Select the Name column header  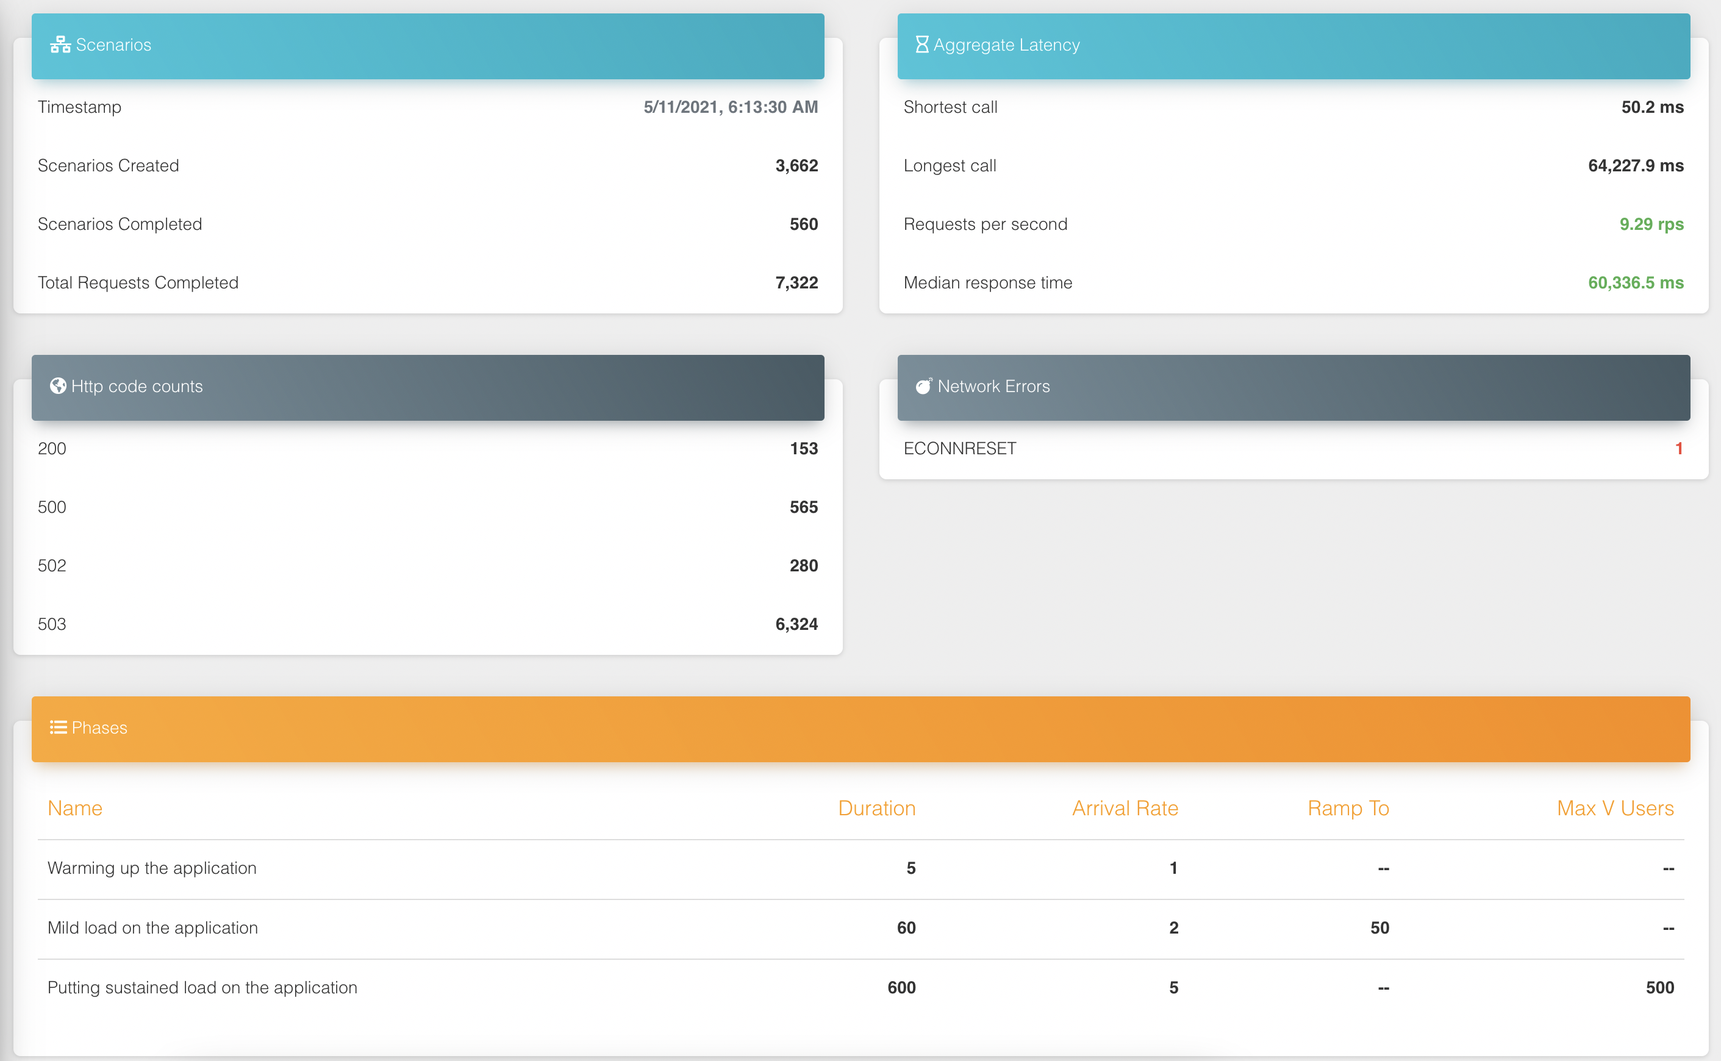(x=75, y=809)
